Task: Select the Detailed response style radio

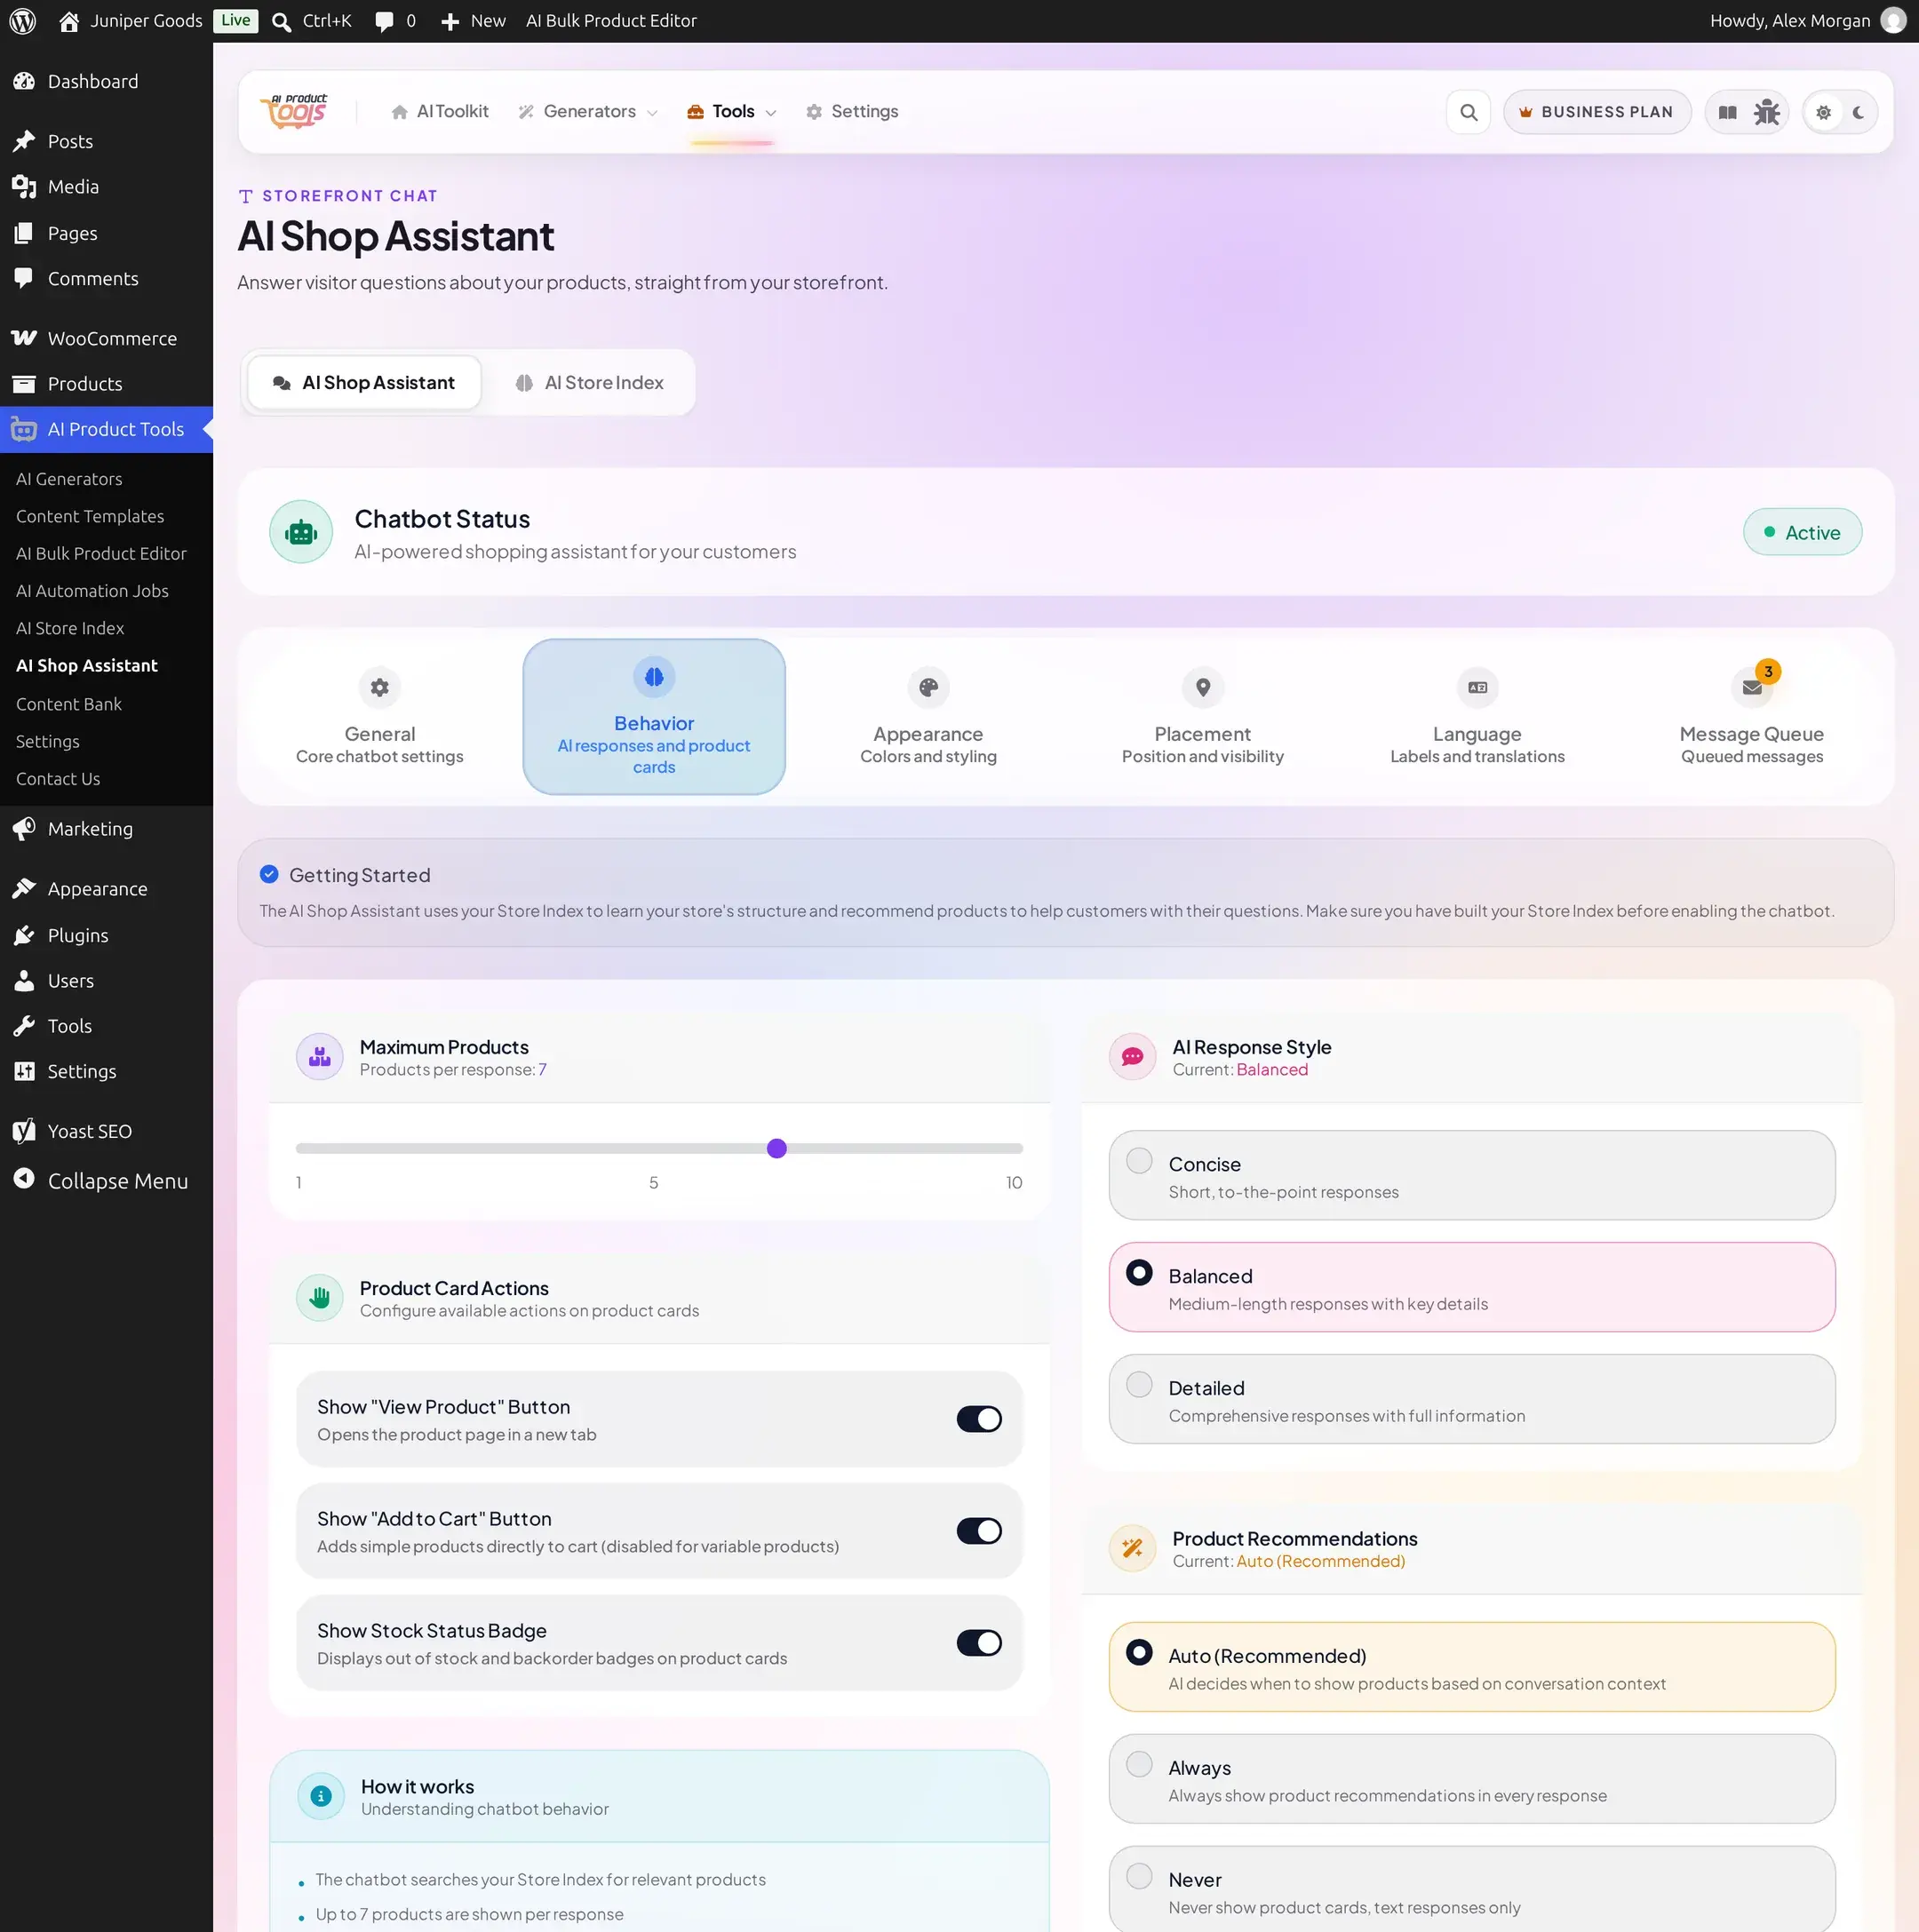Action: (x=1139, y=1384)
